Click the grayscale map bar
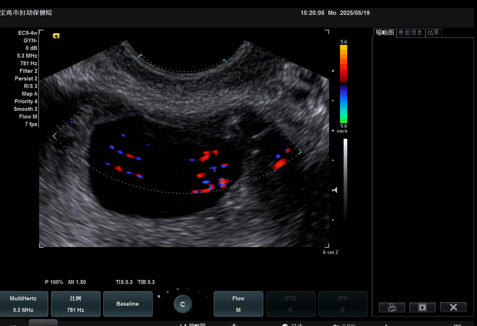477x326 pixels. point(345,181)
